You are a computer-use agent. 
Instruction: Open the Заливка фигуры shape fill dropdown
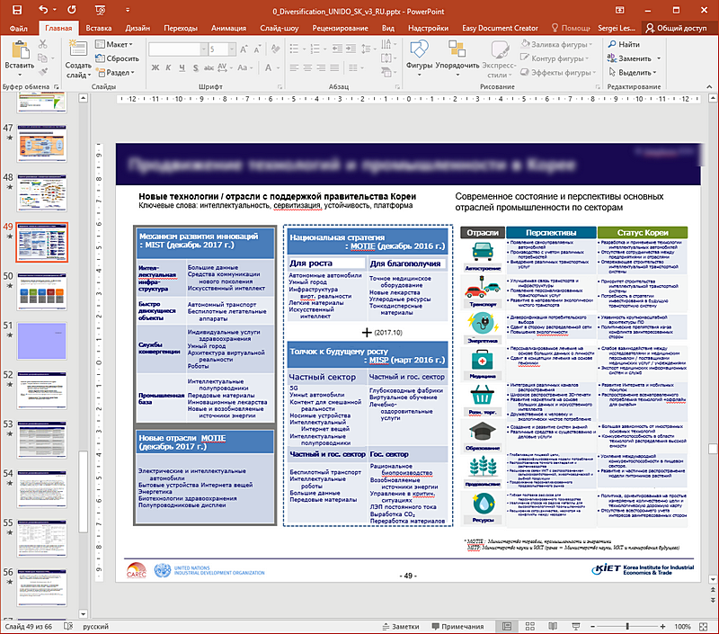tap(556, 44)
